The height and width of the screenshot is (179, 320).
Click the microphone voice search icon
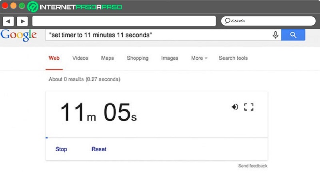[276, 35]
